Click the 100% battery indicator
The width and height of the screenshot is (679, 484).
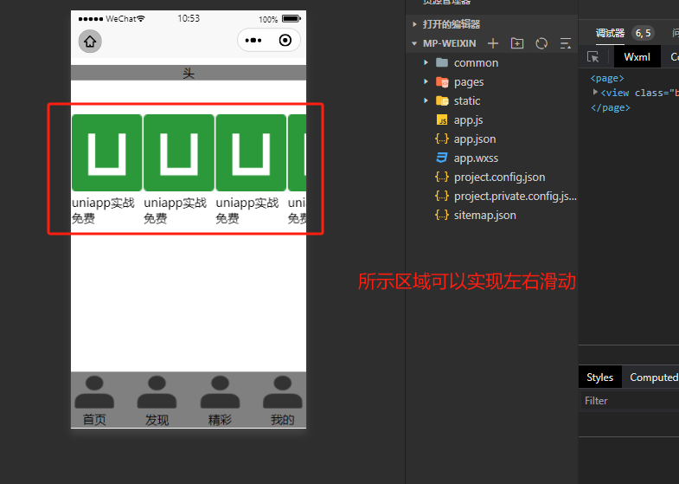tap(279, 19)
